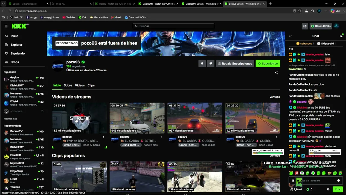Select the Sobre tab
346x195 pixels.
[68, 85]
